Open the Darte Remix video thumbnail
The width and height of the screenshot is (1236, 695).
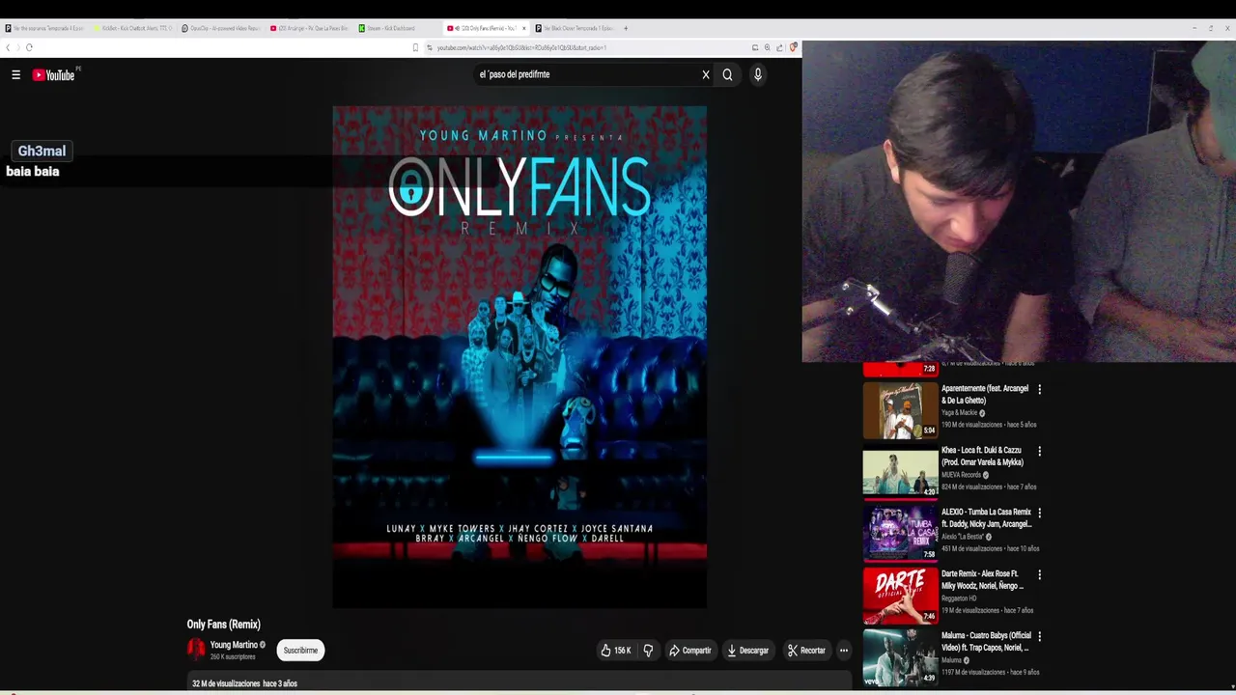click(900, 595)
